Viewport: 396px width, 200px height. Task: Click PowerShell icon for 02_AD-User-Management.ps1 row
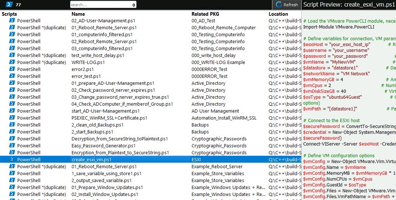click(12, 20)
